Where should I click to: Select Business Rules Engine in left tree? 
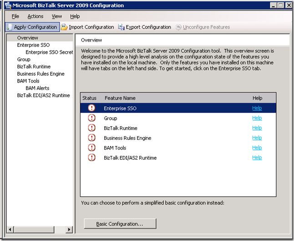pos(41,74)
